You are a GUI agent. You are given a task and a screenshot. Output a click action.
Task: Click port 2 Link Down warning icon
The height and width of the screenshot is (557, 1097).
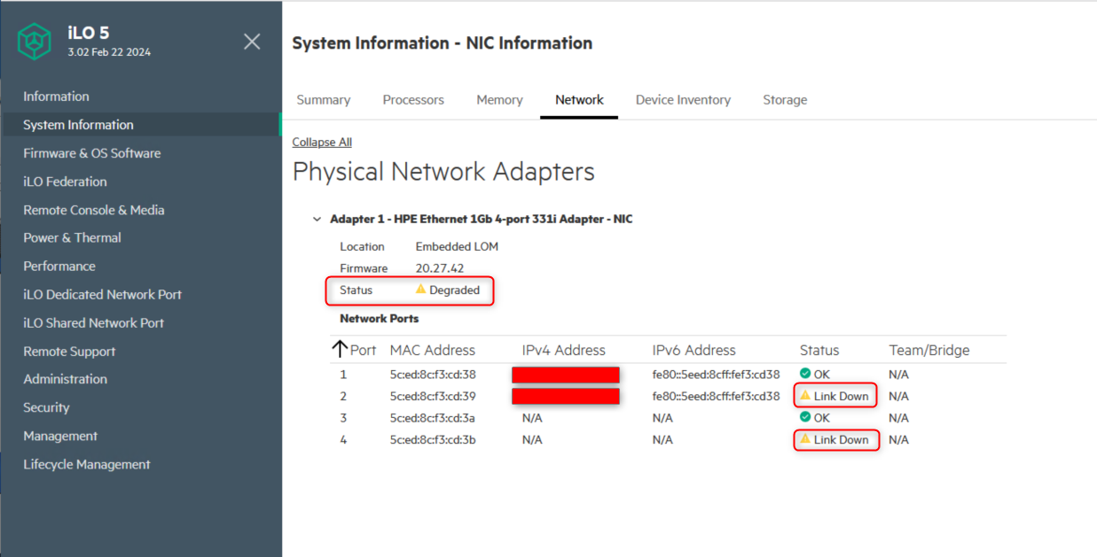click(805, 396)
